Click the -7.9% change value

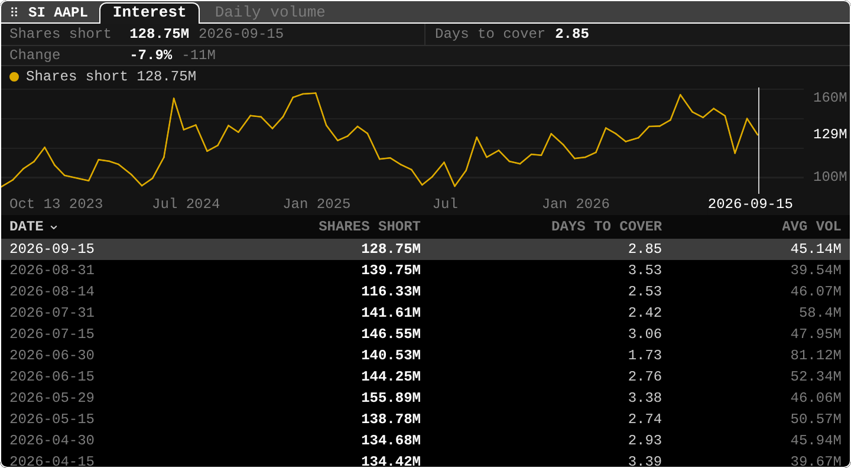coord(151,55)
